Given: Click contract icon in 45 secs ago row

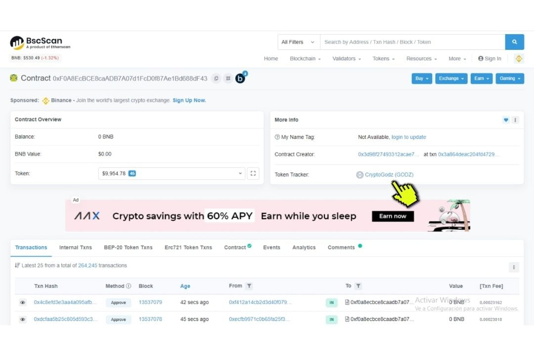Looking at the screenshot, I should [x=347, y=319].
